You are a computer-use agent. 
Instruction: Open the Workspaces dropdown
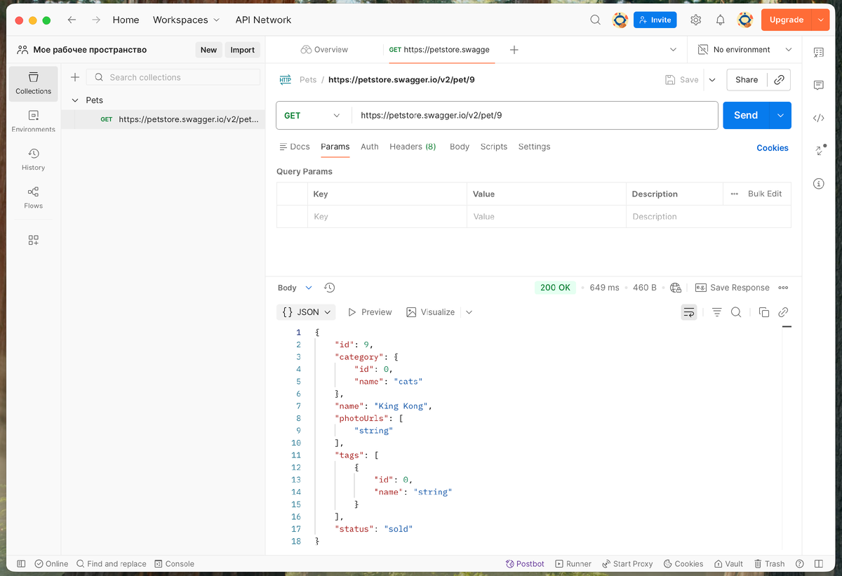[186, 20]
